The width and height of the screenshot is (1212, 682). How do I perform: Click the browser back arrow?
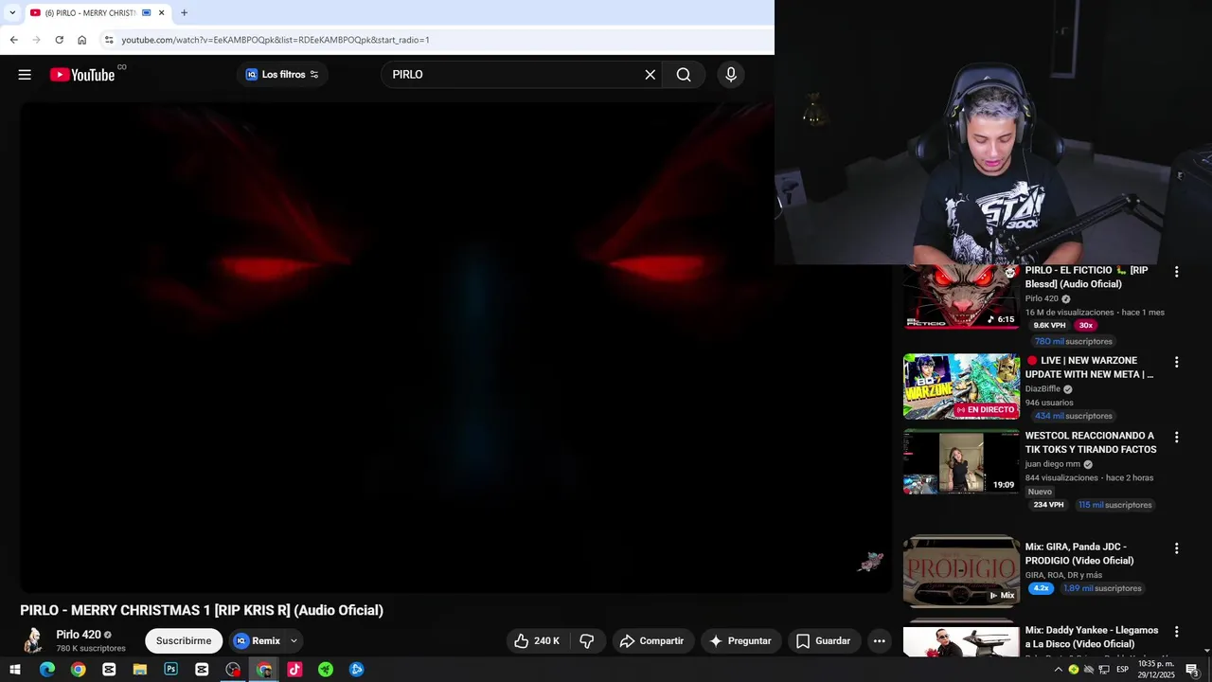tap(13, 40)
